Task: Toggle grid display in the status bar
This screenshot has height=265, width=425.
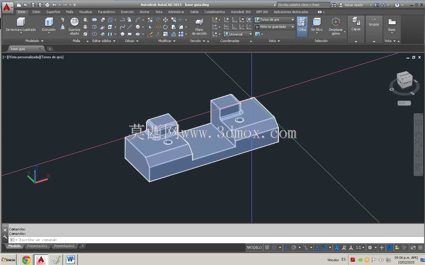Action: click(x=267, y=248)
